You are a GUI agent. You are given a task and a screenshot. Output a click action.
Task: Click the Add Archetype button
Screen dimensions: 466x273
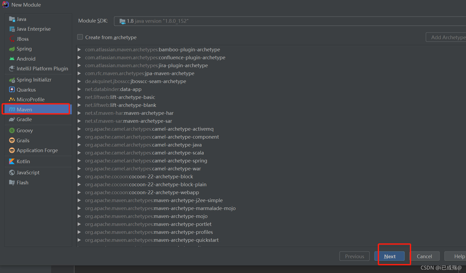tap(446, 37)
